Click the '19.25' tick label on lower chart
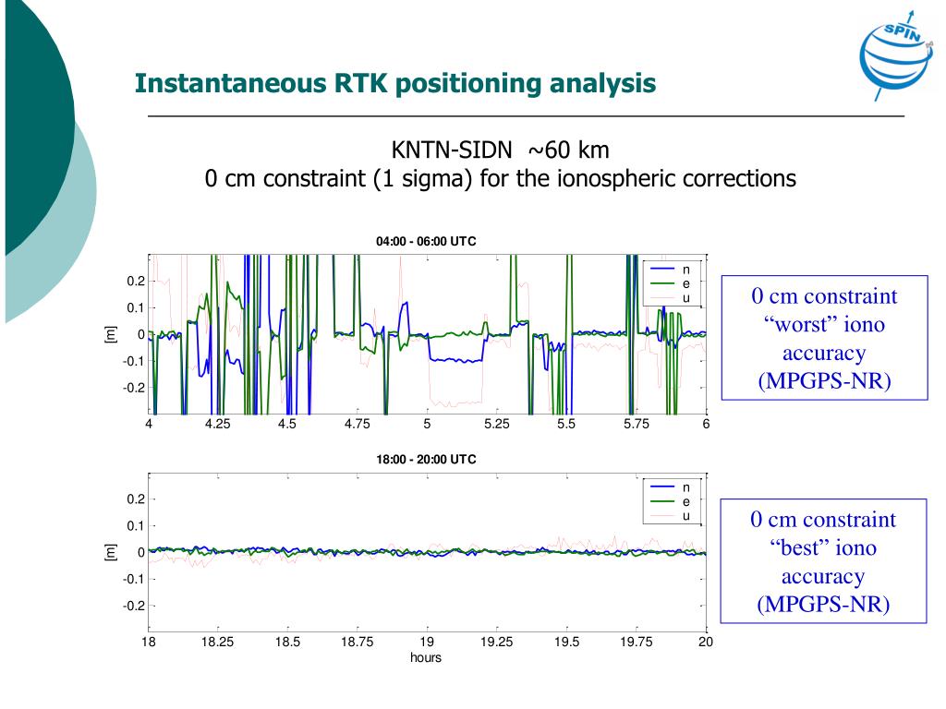The height and width of the screenshot is (709, 946). pos(496,643)
